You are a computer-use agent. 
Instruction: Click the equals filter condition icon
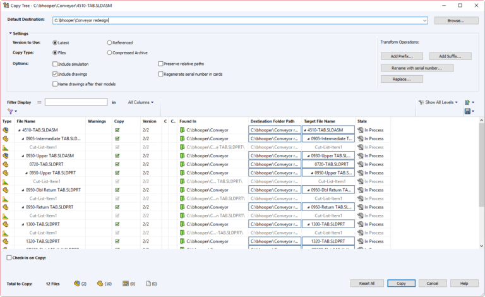39,102
